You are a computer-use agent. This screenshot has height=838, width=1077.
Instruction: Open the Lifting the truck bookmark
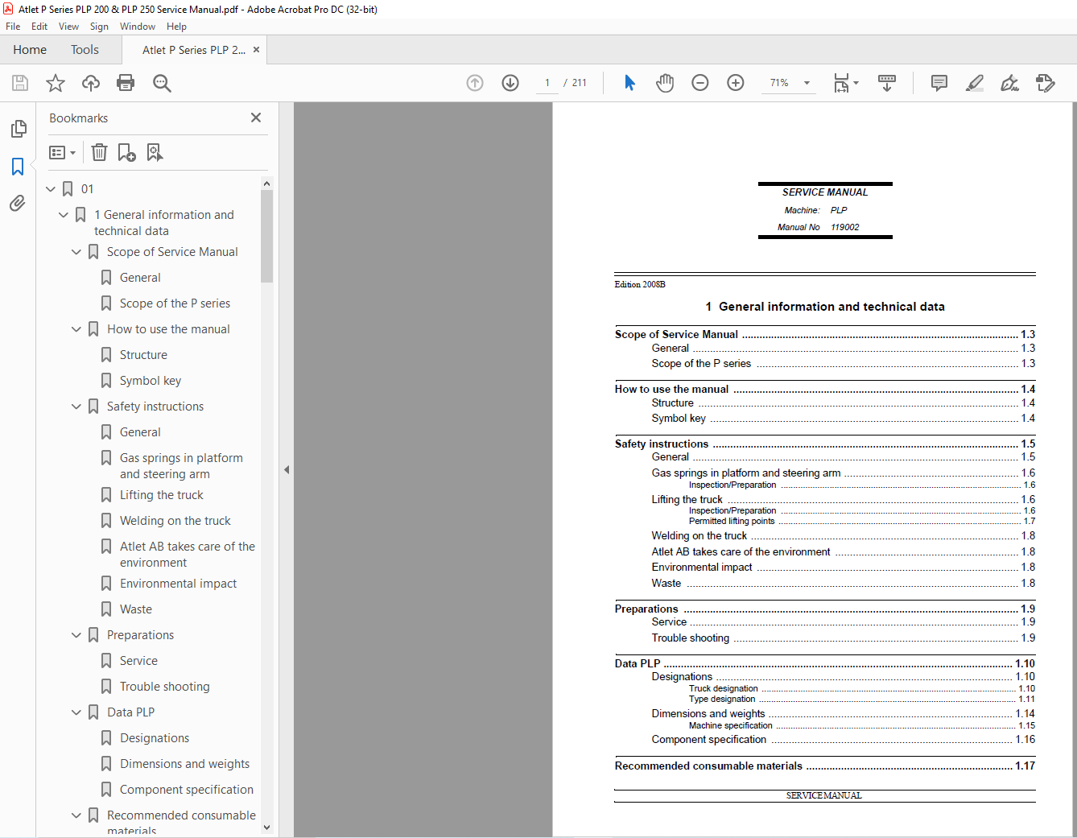(x=161, y=495)
